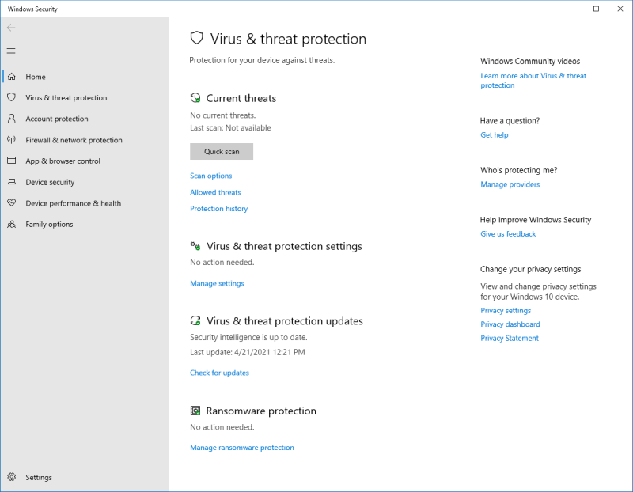
Task: Open Device performance & health heart icon
Action: 11,203
